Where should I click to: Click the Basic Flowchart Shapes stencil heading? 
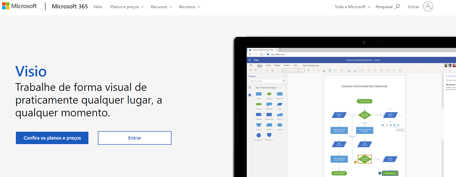pos(266,88)
